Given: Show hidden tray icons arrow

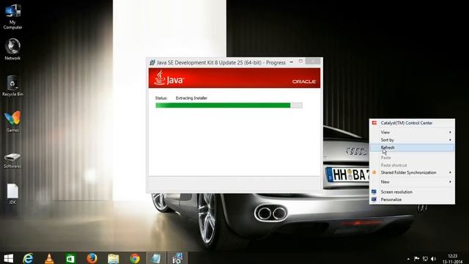Looking at the screenshot, I should 408,259.
